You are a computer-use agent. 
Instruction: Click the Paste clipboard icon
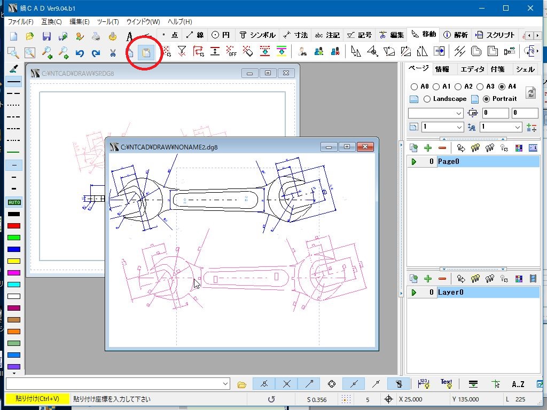pyautogui.click(x=146, y=53)
